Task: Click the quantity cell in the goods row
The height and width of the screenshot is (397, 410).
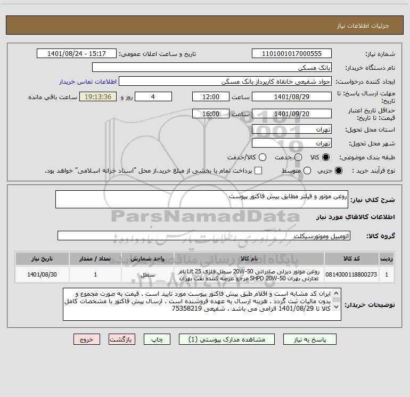Action: pos(95,274)
